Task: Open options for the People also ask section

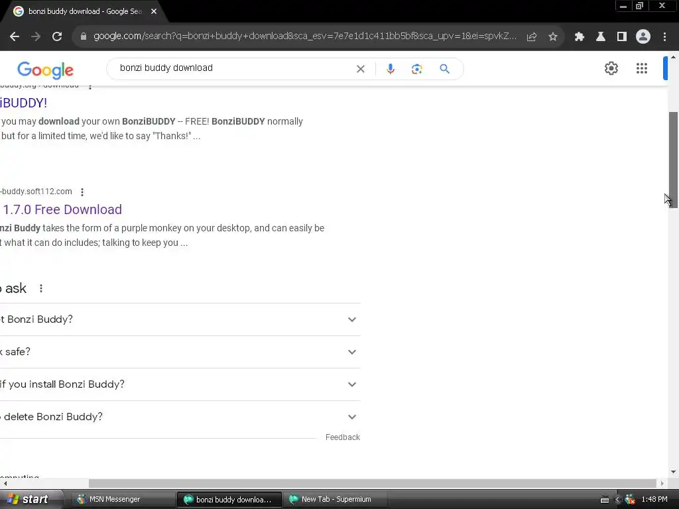Action: (x=41, y=288)
